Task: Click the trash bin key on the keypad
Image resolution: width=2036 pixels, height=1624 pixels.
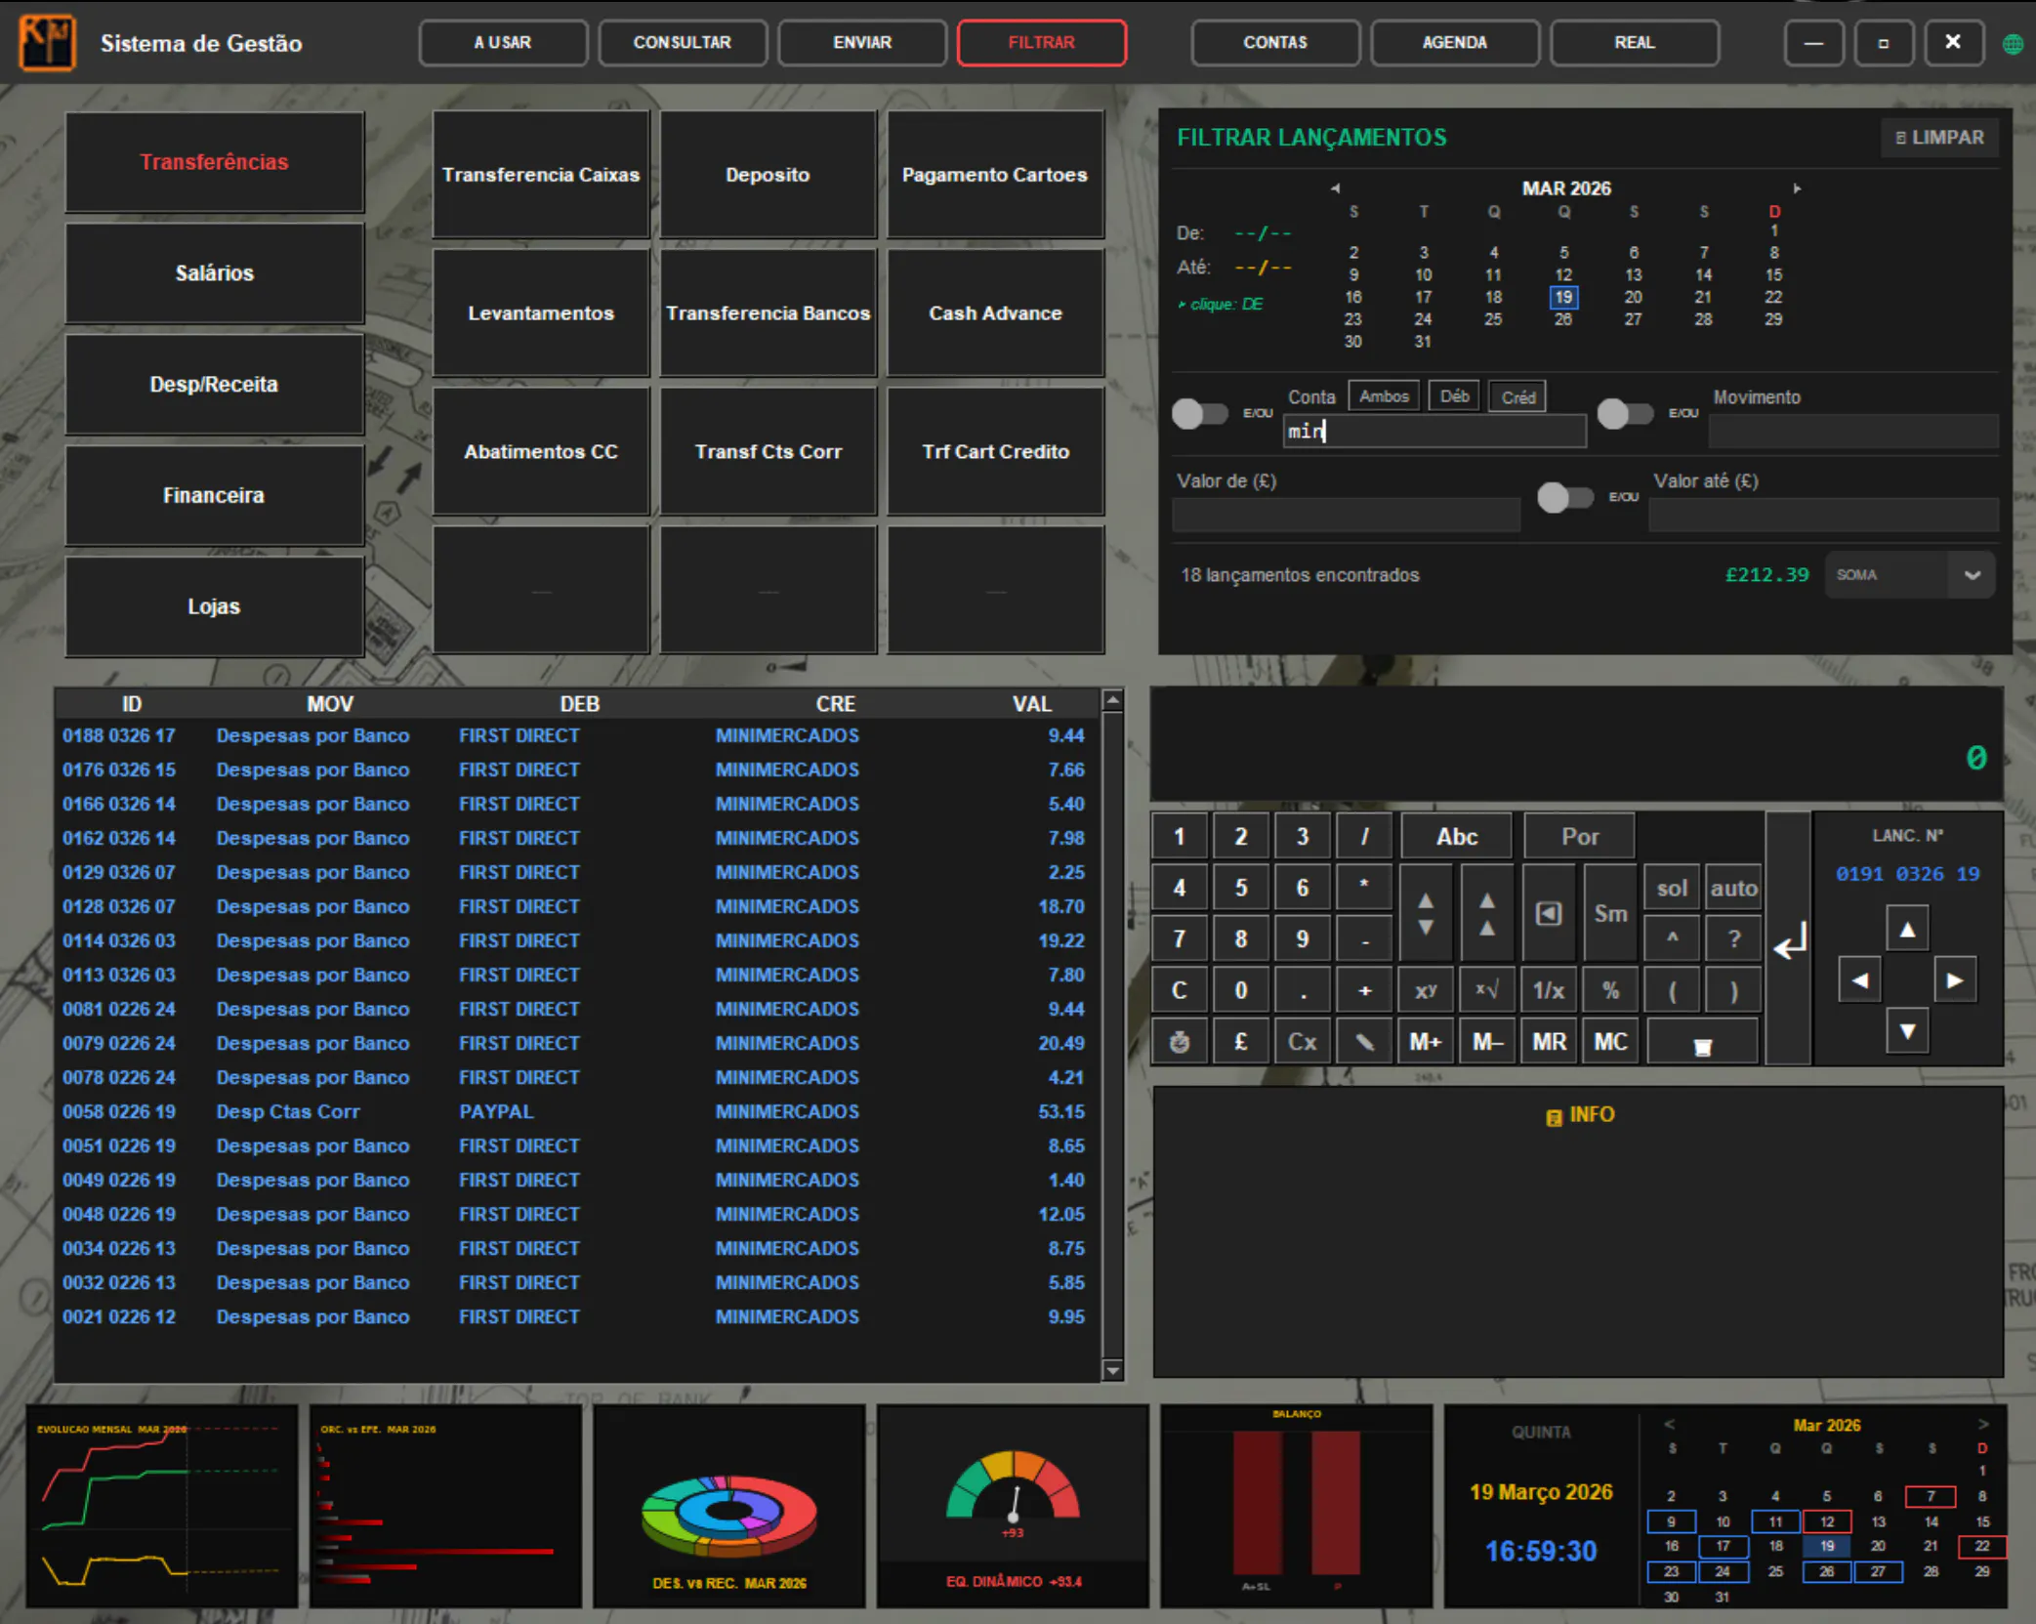Action: (x=1702, y=1044)
